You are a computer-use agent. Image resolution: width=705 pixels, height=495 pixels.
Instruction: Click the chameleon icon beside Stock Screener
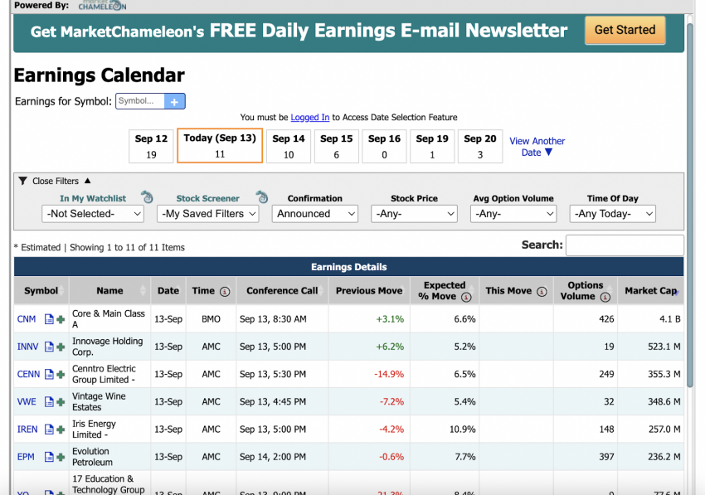261,197
